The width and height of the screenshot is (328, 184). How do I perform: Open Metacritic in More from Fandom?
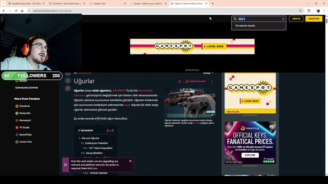[25, 113]
